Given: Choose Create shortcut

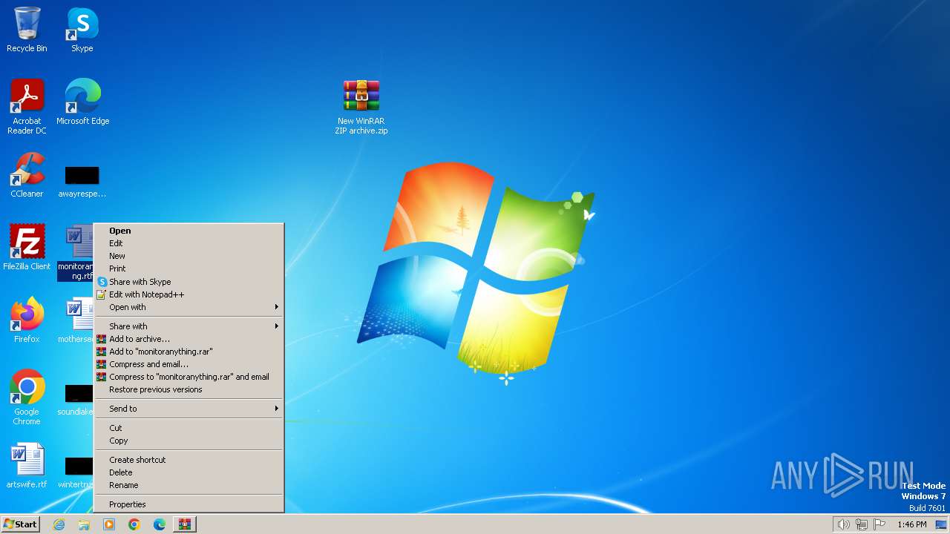Looking at the screenshot, I should point(189,460).
